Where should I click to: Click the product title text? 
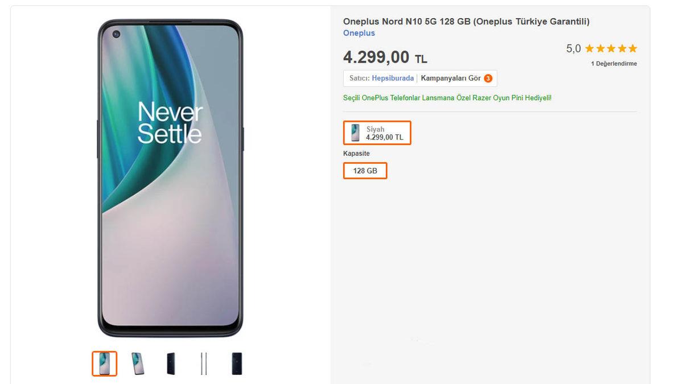467,21
